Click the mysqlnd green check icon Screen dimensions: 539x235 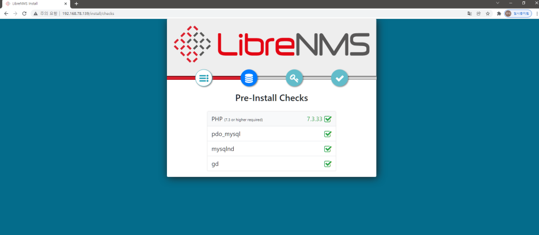coord(328,149)
